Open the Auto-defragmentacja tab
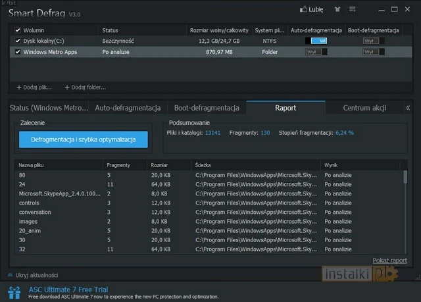Image resolution: width=421 pixels, height=302 pixels. [128, 108]
